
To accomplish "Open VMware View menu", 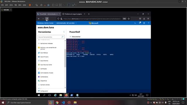I will pyautogui.click(x=11, y=5).
